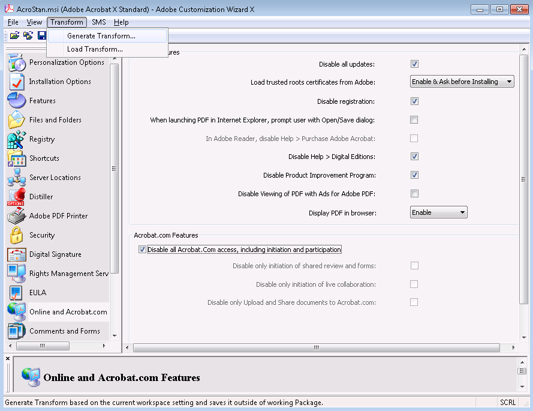Image resolution: width=533 pixels, height=411 pixels.
Task: Open Load trusted roots certificates dropdown
Action: pyautogui.click(x=462, y=82)
